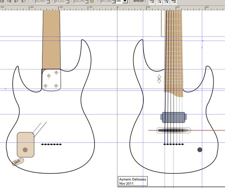
Task: Click the width field showing 302,942
Action: point(79,1)
